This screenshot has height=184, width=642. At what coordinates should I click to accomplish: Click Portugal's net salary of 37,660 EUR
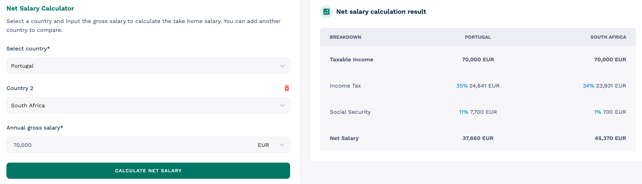coord(478,138)
